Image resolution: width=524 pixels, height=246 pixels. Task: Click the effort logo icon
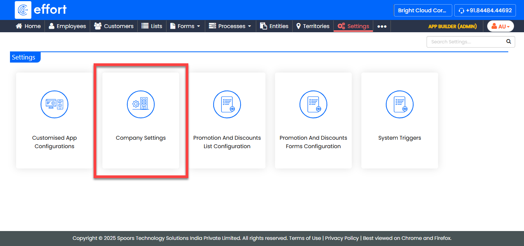[x=23, y=10]
